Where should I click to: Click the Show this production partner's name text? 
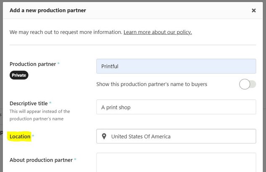coord(152,84)
